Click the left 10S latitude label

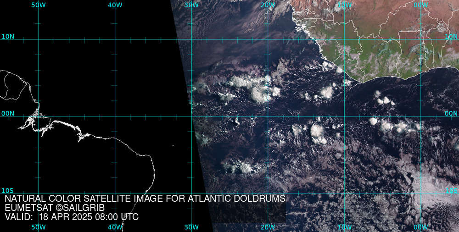tap(8, 190)
